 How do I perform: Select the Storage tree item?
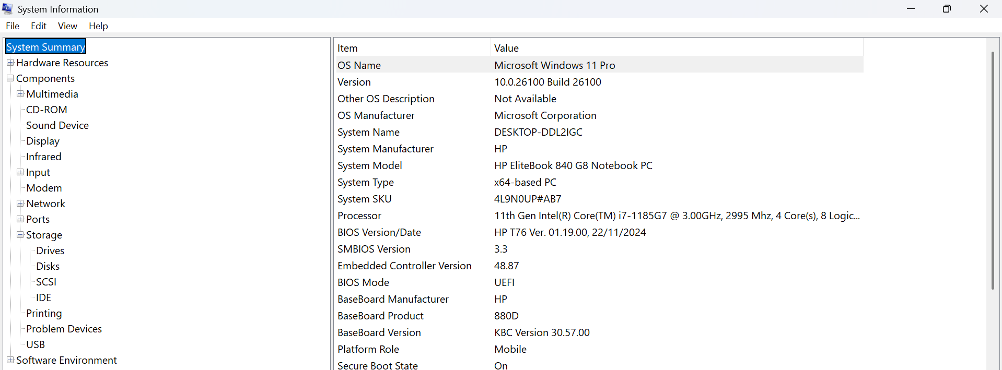pyautogui.click(x=44, y=235)
